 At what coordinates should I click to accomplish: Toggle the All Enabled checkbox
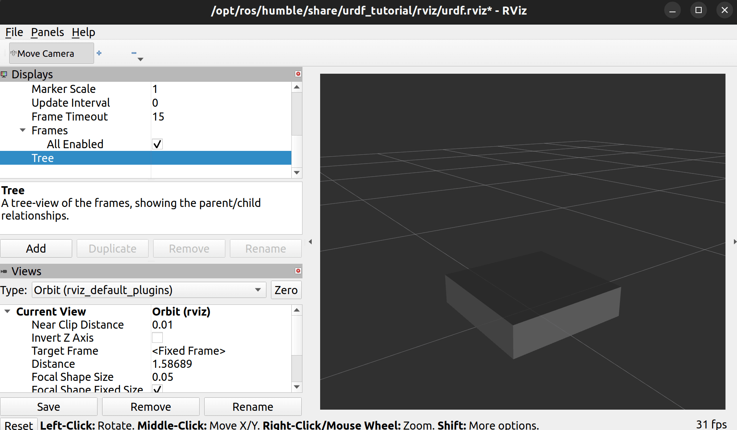(157, 144)
